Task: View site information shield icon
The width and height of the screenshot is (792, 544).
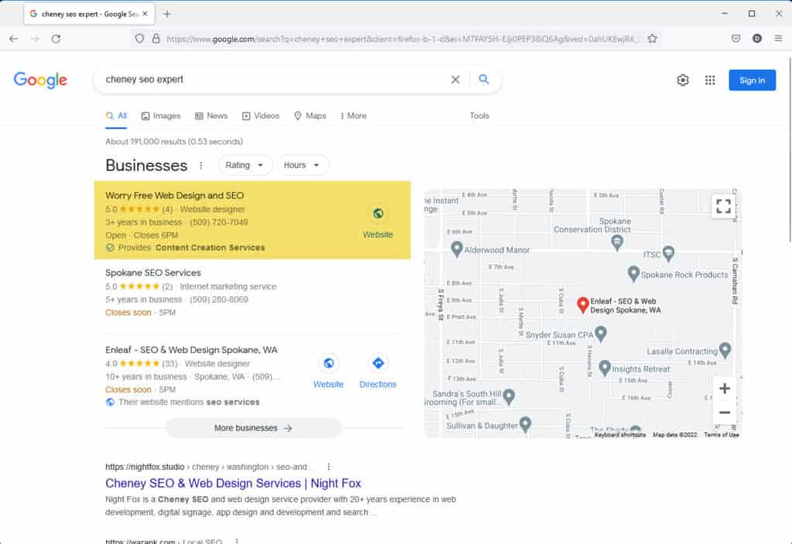Action: (x=139, y=39)
